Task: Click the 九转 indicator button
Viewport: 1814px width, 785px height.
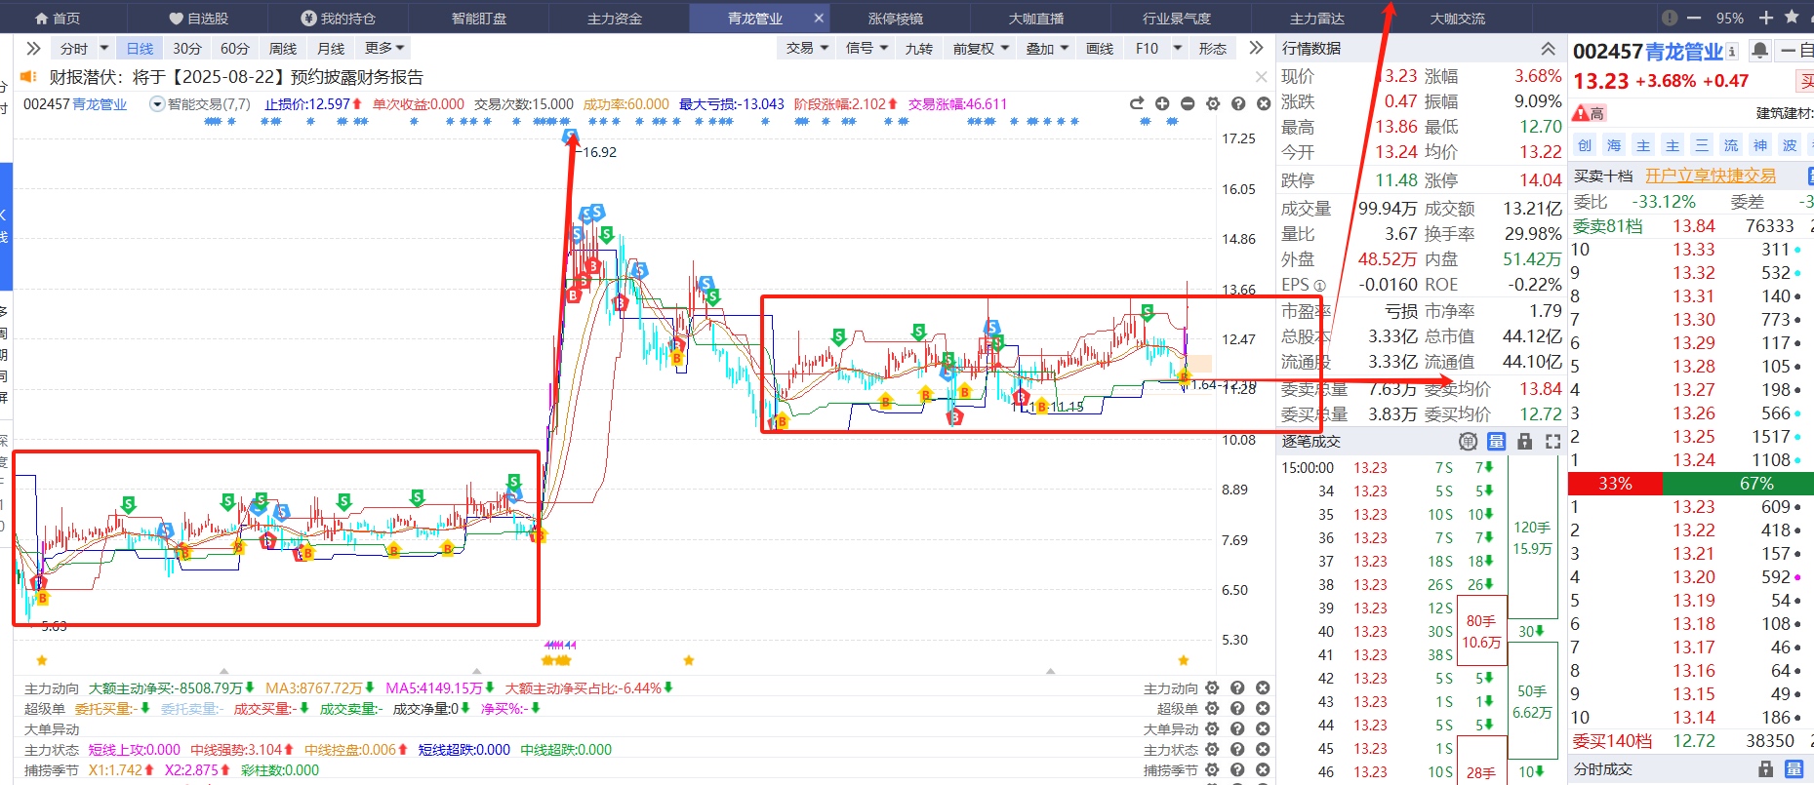Action: [918, 48]
